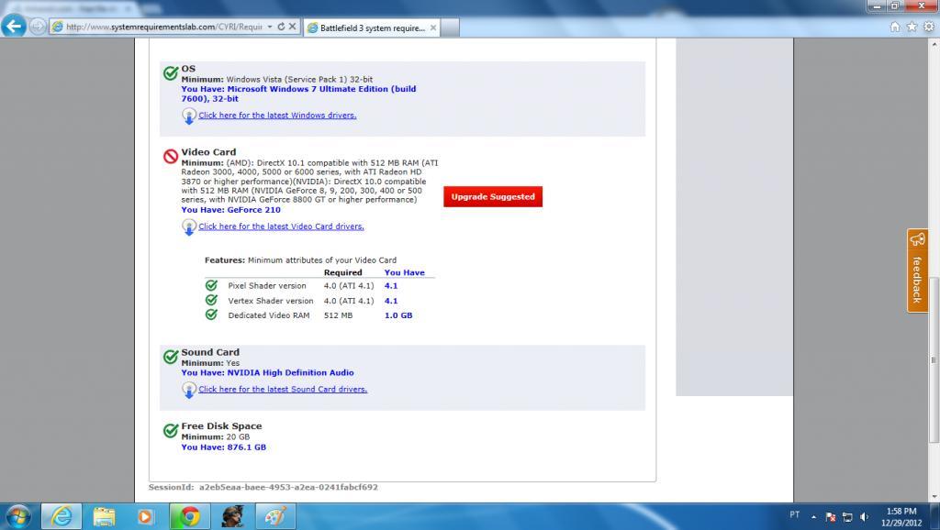This screenshot has width=940, height=530.
Task: Open the latest Video Card drivers link
Action: (x=281, y=226)
